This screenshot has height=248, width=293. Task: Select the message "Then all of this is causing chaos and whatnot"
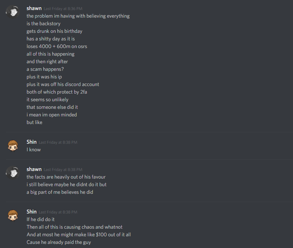(75, 227)
